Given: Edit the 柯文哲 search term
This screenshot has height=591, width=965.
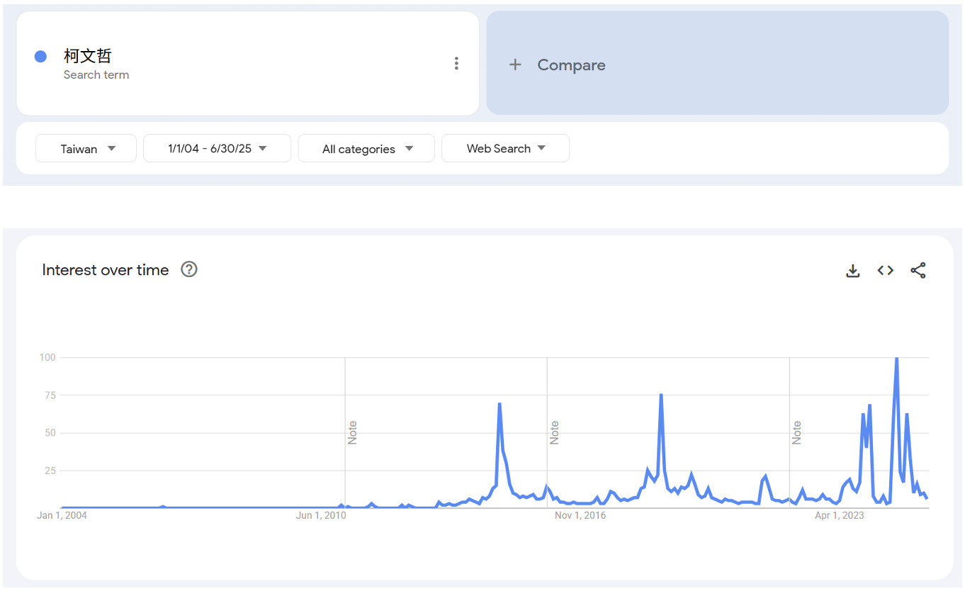Looking at the screenshot, I should (88, 56).
